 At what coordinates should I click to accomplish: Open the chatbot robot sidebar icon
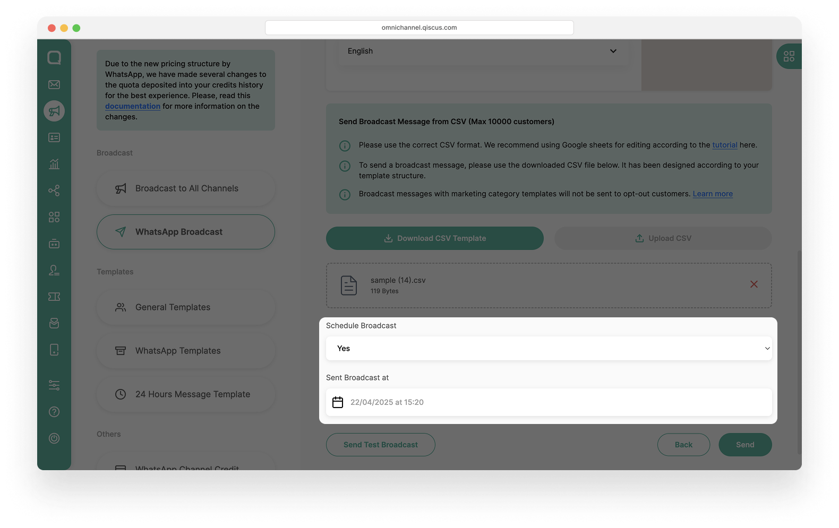[54, 244]
